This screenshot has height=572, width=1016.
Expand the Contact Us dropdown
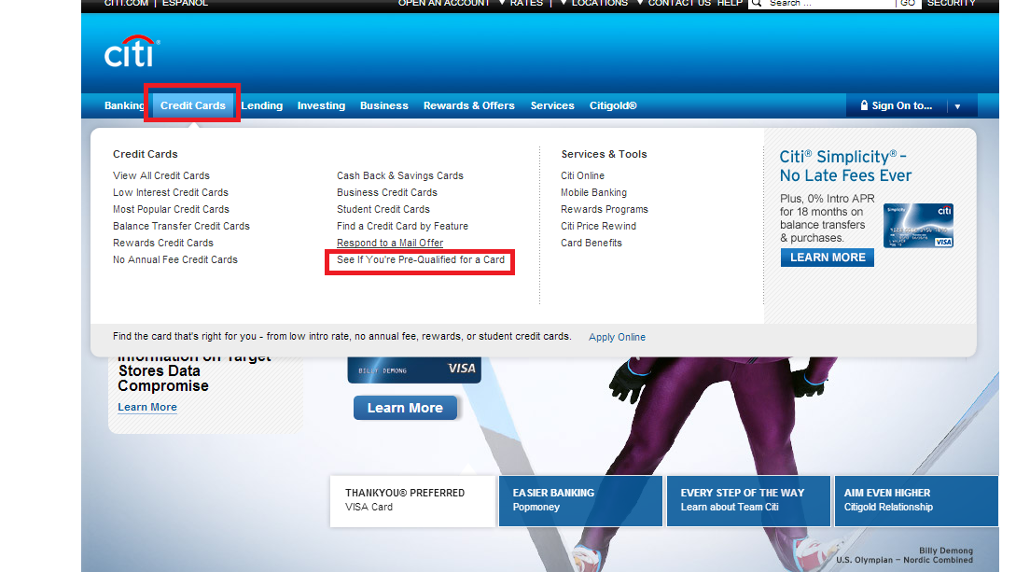tap(640, 3)
